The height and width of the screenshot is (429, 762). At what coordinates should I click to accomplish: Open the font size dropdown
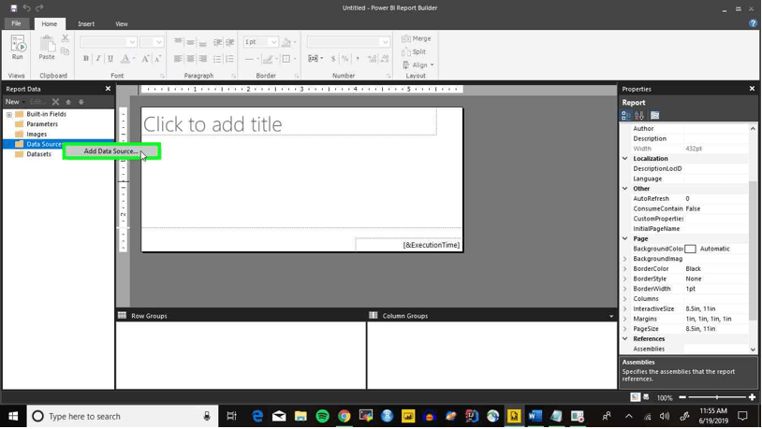click(158, 42)
